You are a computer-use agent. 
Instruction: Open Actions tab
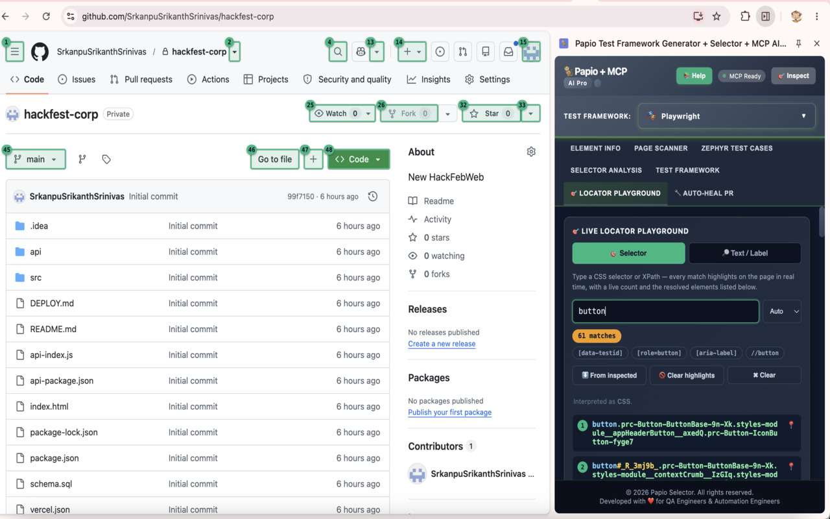pyautogui.click(x=208, y=79)
